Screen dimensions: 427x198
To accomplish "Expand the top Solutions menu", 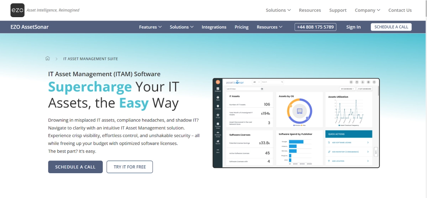I will (x=278, y=10).
